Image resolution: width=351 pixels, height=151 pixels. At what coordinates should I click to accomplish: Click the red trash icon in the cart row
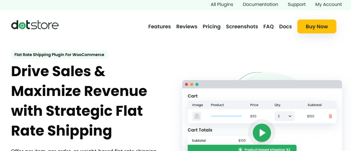pos(330,116)
